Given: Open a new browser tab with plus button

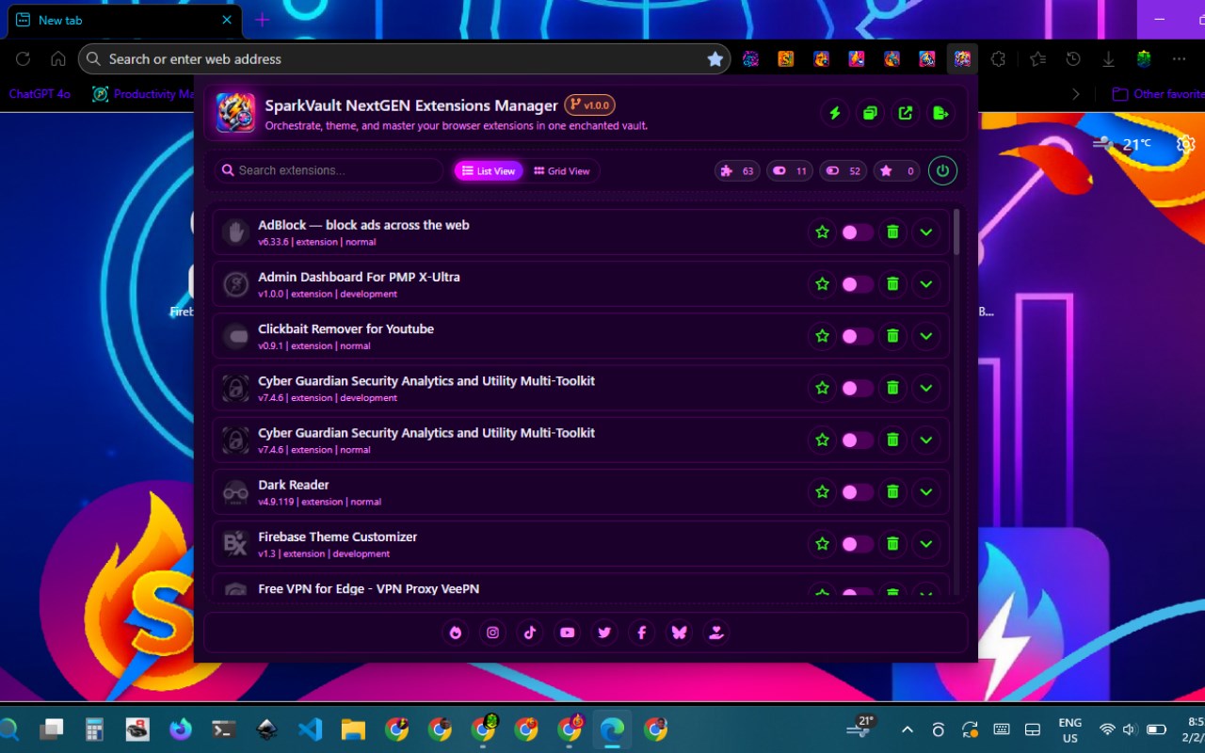Looking at the screenshot, I should (x=262, y=20).
